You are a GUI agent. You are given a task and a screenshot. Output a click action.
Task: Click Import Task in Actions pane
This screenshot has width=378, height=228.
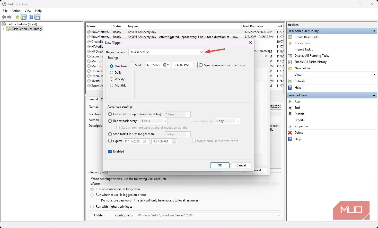[x=304, y=49]
